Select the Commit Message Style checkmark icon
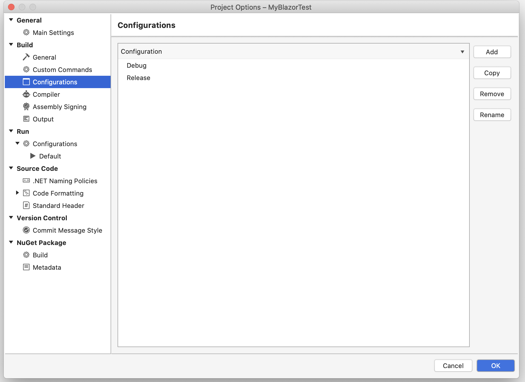 26,230
